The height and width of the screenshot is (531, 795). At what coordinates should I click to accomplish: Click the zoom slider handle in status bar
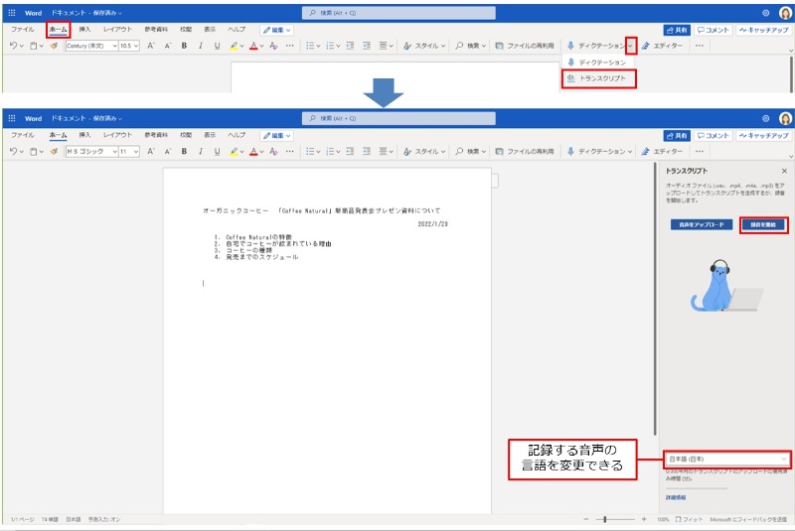(605, 519)
